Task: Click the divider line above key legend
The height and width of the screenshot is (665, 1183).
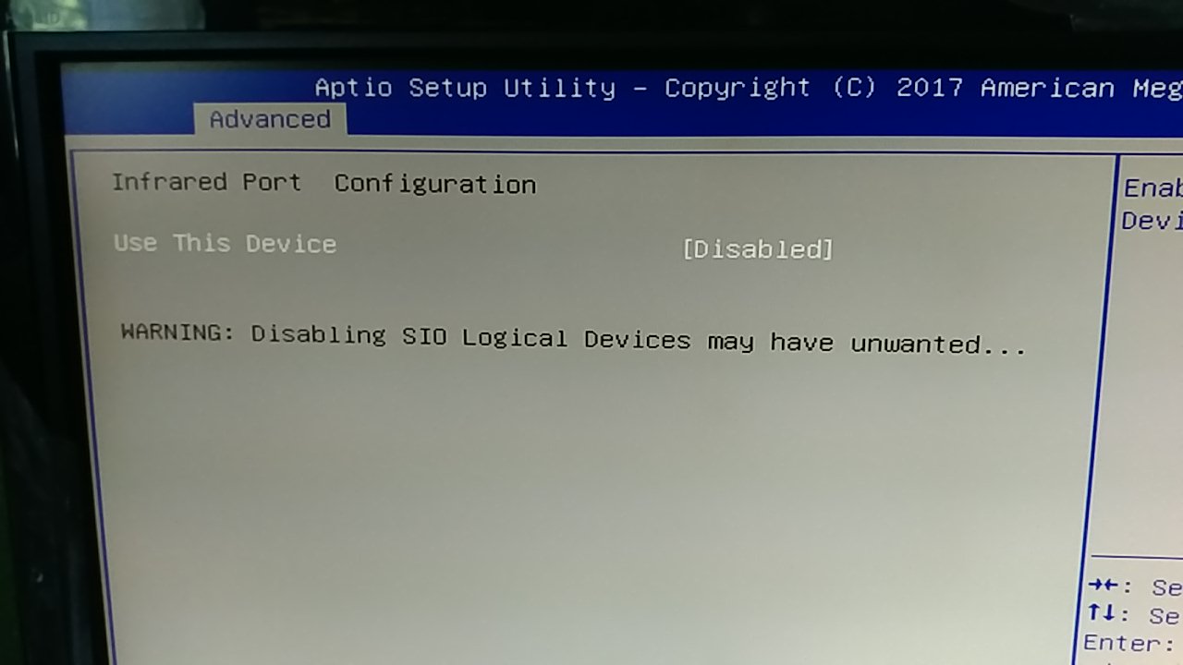Action: pyautogui.click(x=1136, y=557)
